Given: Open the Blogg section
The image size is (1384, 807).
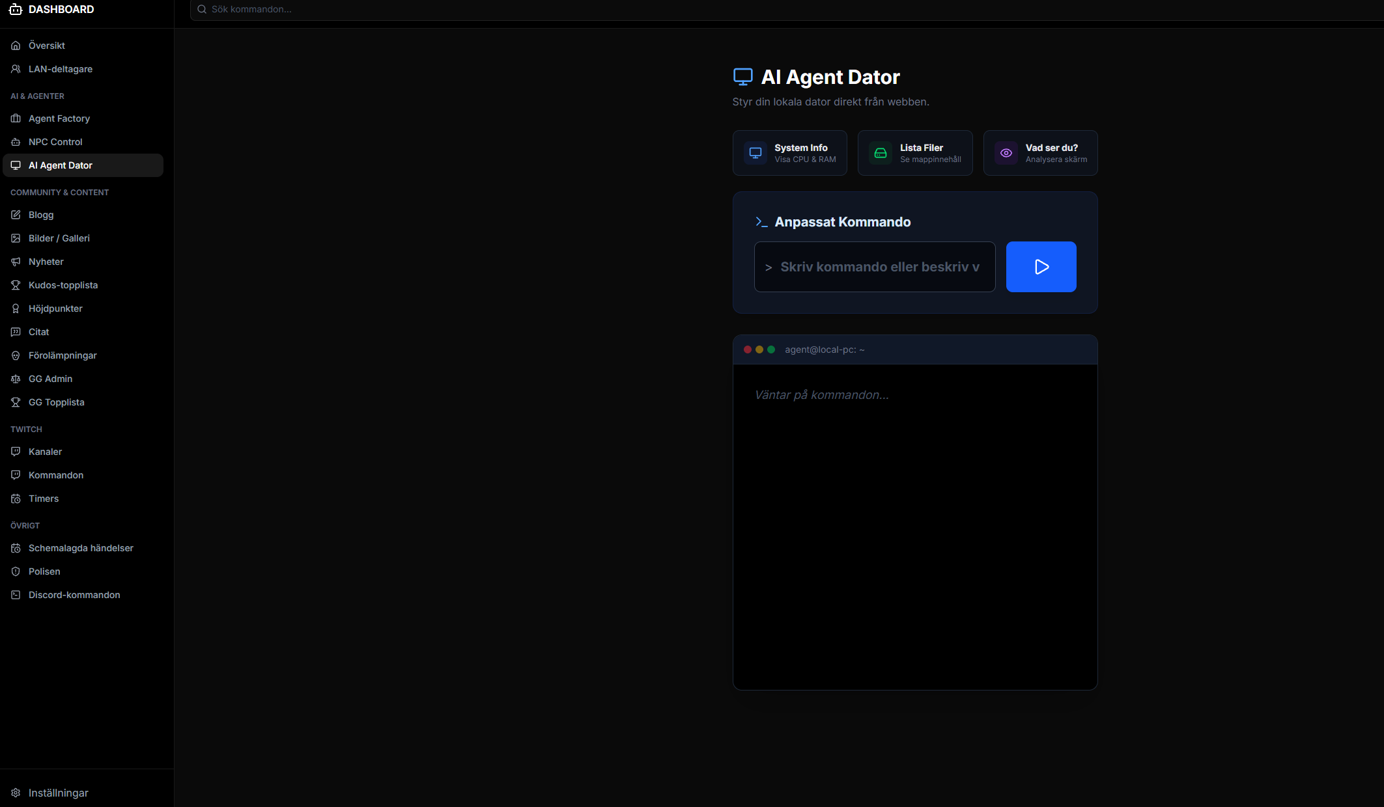Looking at the screenshot, I should (83, 215).
